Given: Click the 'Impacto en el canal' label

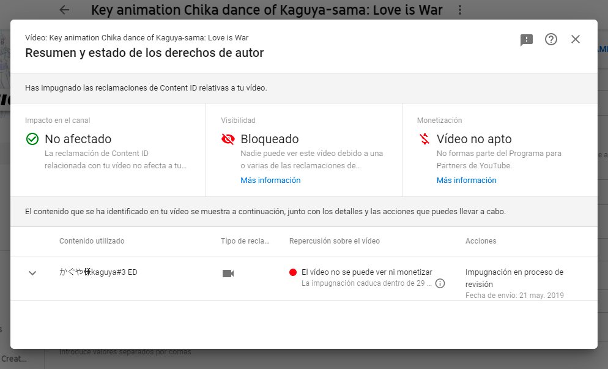Looking at the screenshot, I should click(57, 121).
